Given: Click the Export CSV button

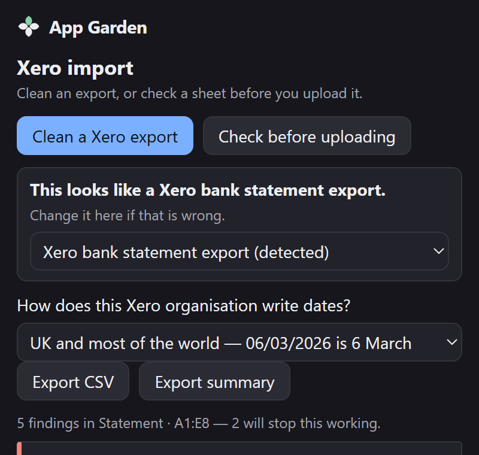Looking at the screenshot, I should click(x=73, y=381).
